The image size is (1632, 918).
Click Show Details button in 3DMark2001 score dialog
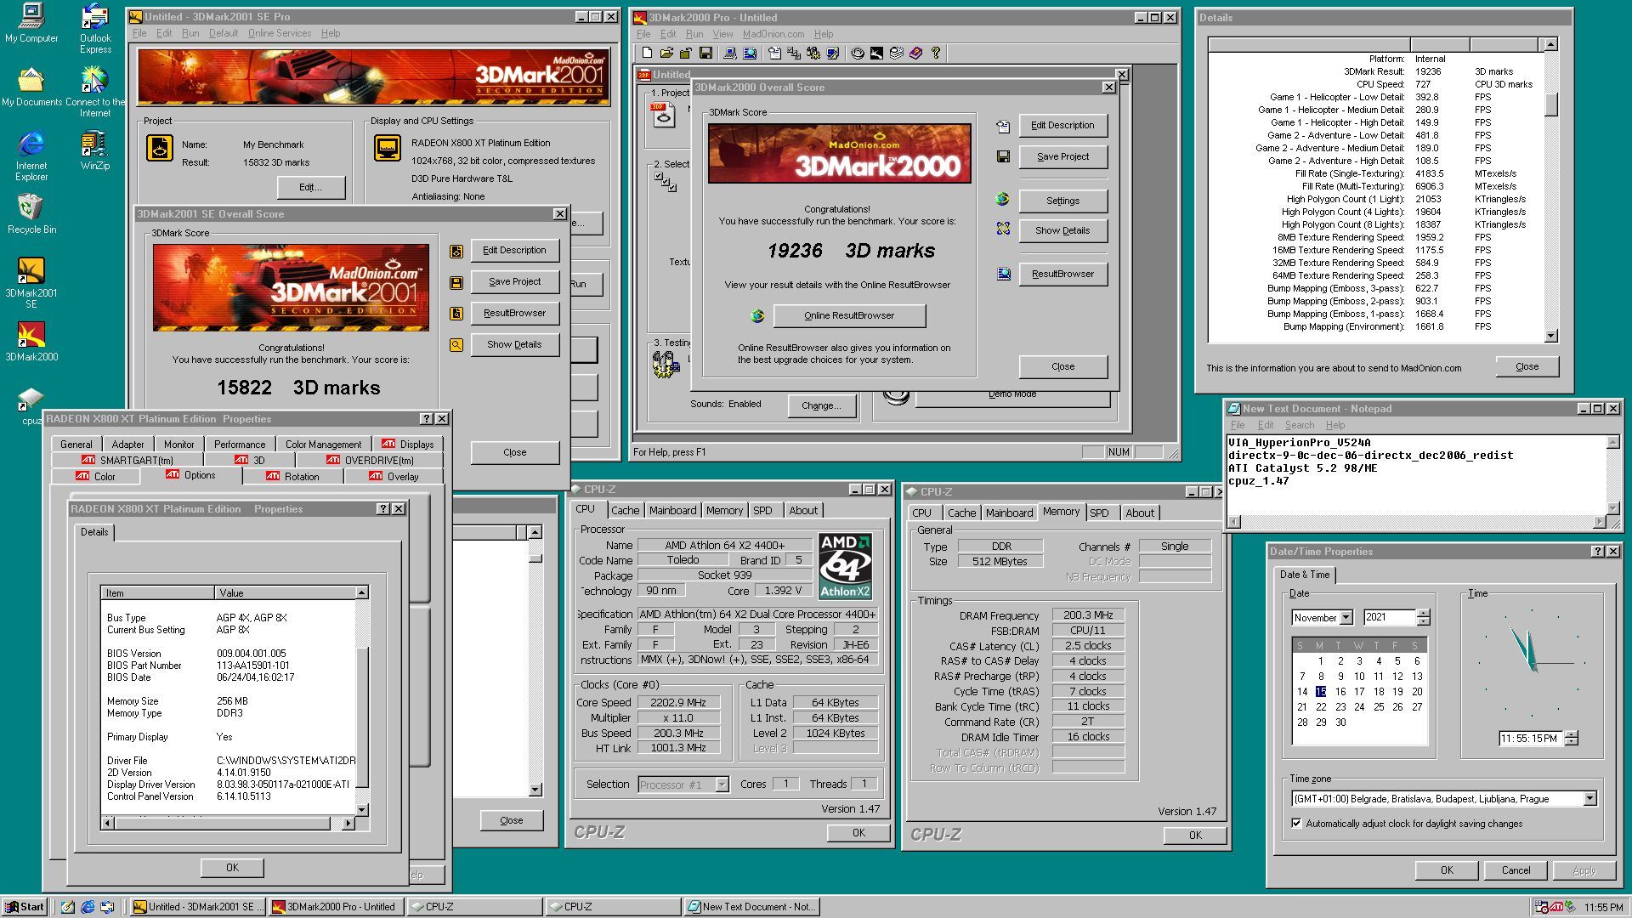[x=514, y=344]
